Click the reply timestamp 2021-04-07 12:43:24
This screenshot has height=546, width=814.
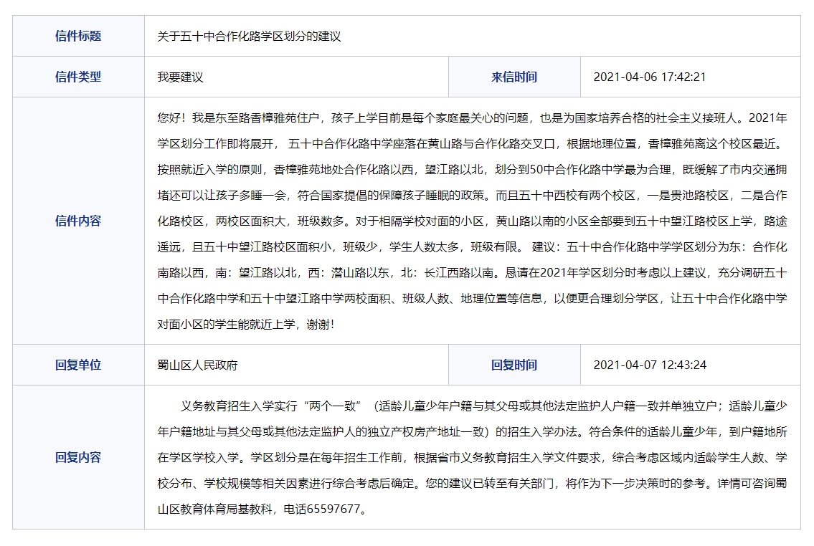pyautogui.click(x=650, y=365)
